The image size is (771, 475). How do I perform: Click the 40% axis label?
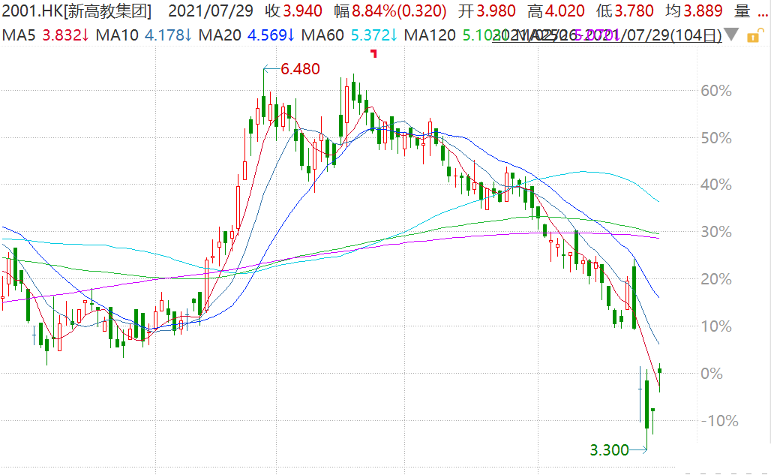click(716, 185)
